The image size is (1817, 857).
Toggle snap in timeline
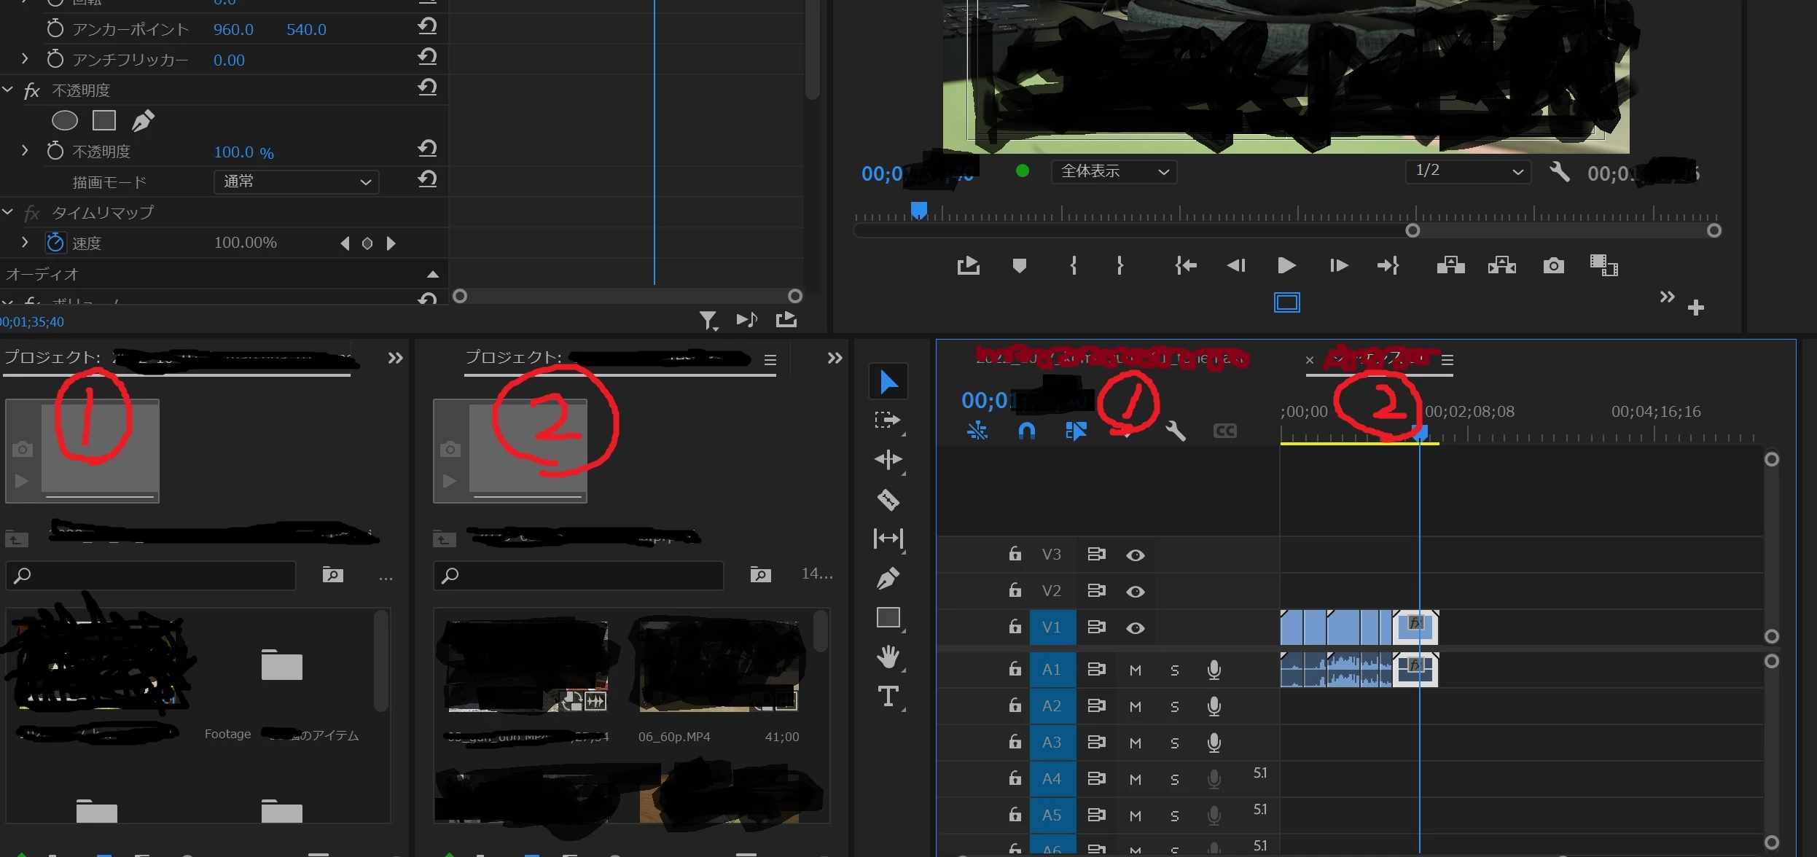click(1026, 431)
